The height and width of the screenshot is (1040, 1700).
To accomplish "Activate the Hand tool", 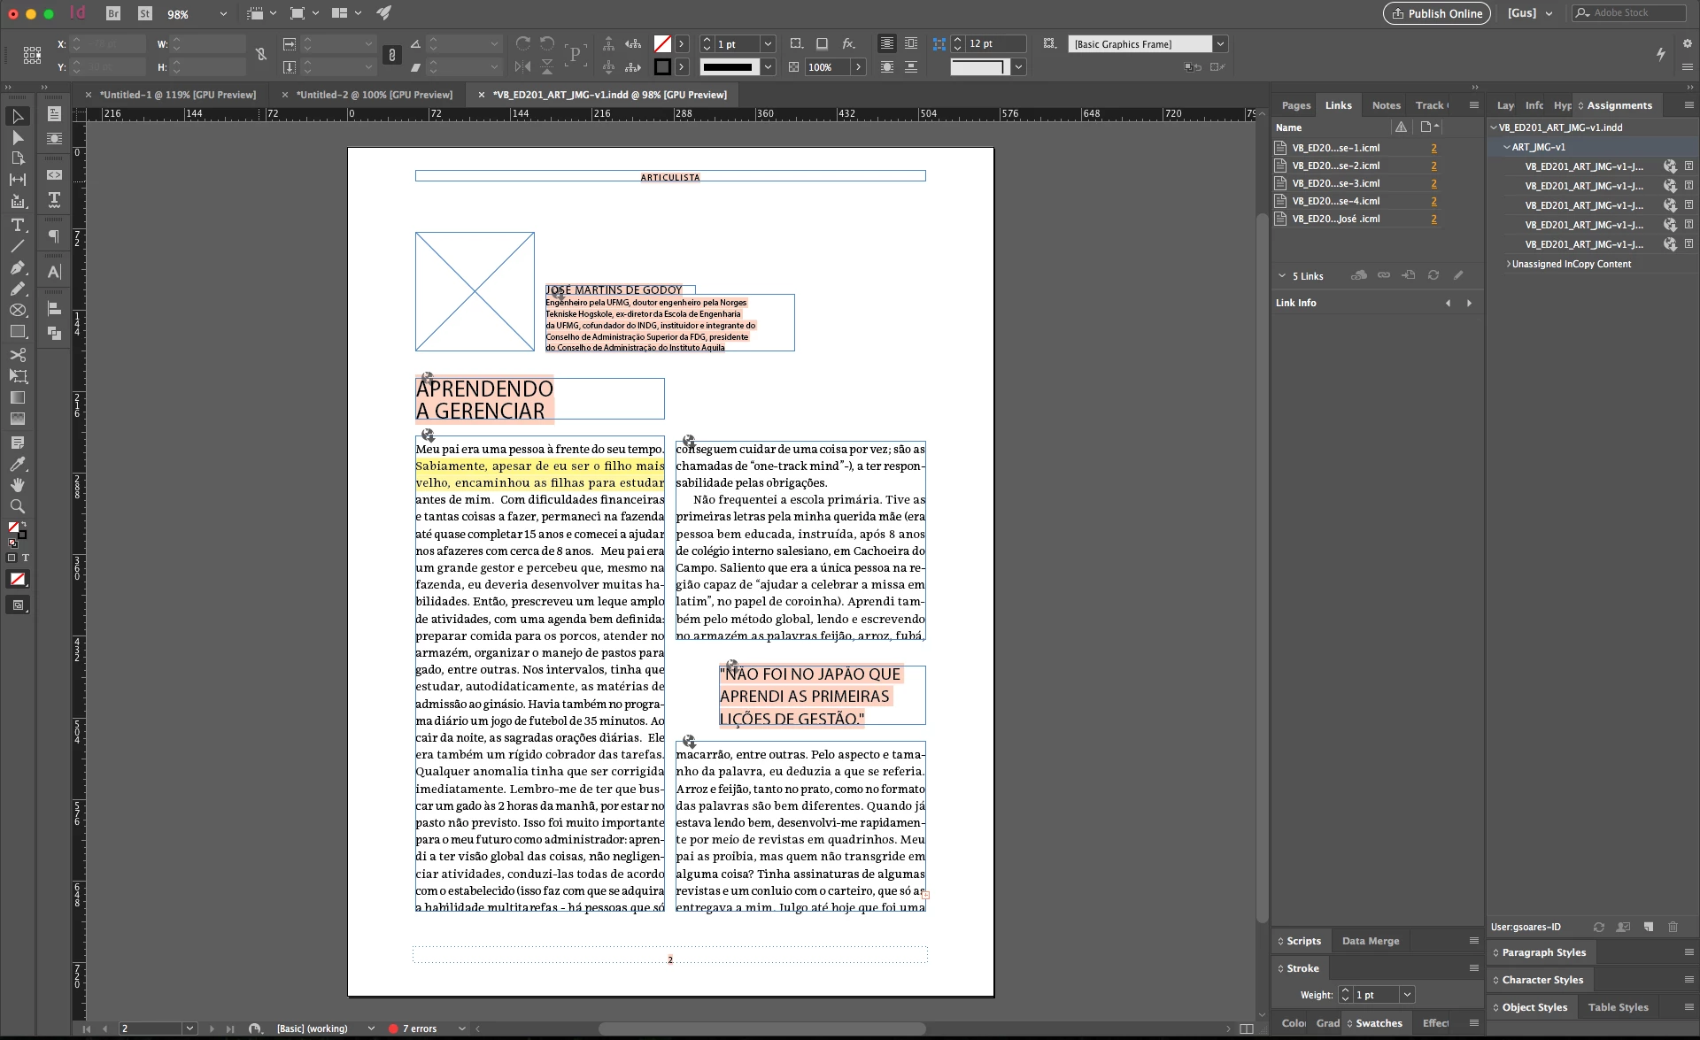I will pos(17,485).
